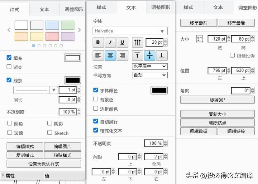Select third style page dot

point(44,46)
